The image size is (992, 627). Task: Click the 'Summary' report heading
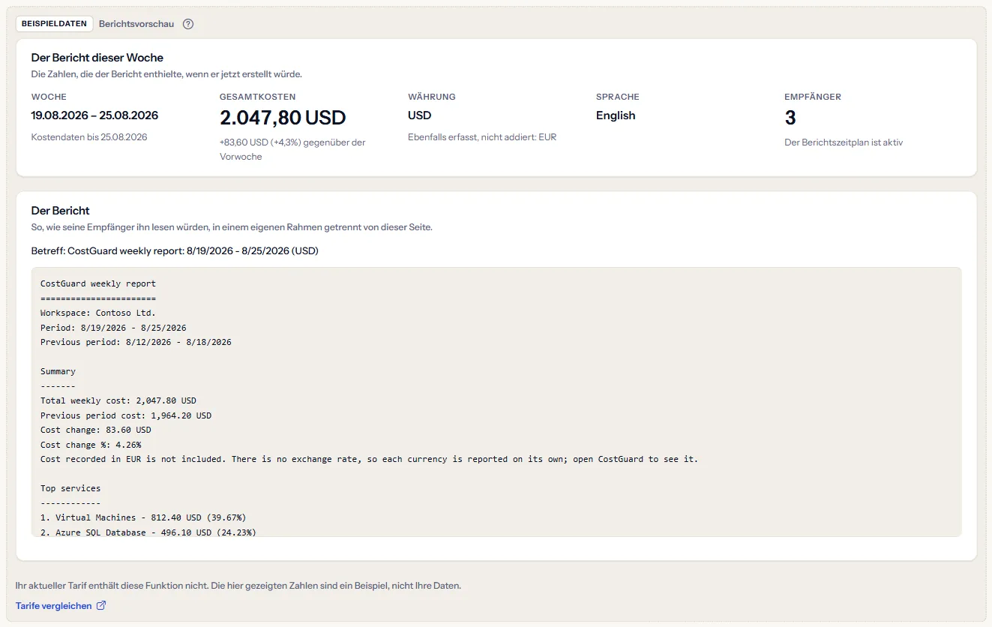[58, 371]
